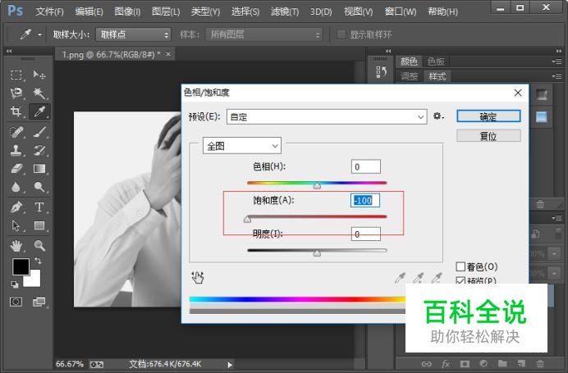This screenshot has width=568, height=373.
Task: Click the 色相 hue slider handle
Action: [317, 186]
